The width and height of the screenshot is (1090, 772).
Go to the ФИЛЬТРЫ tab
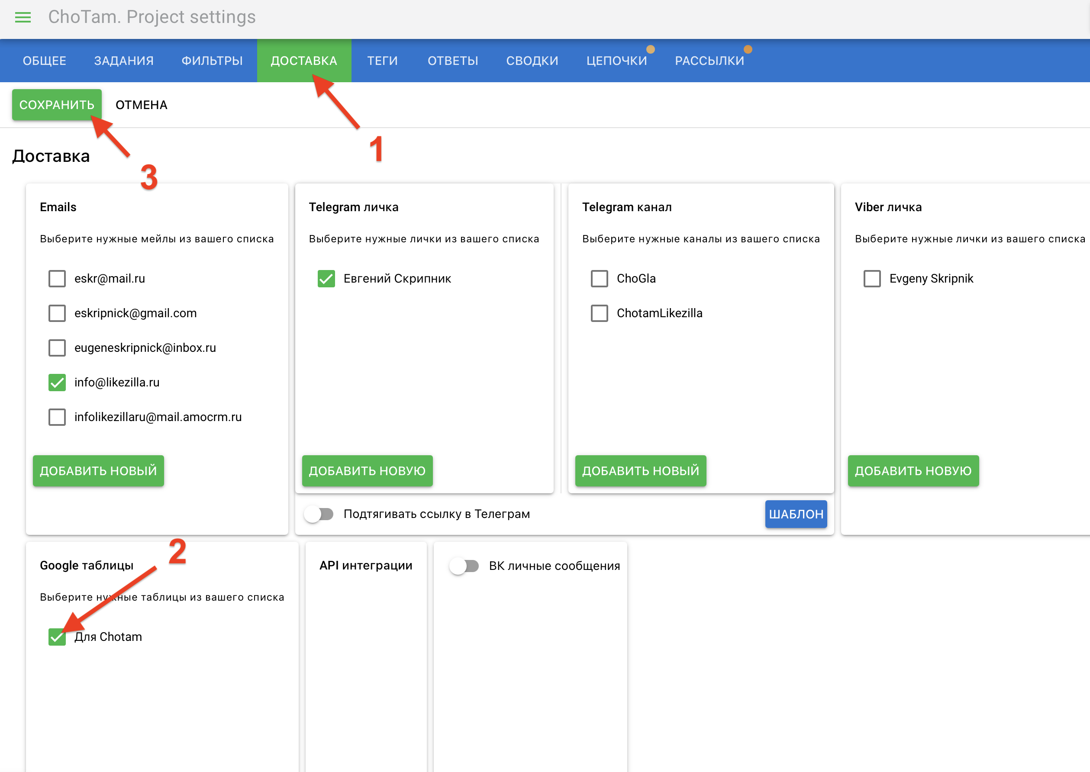[212, 61]
